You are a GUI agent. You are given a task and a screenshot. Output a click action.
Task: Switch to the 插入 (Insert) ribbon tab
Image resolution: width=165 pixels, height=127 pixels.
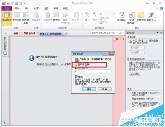point(27,9)
